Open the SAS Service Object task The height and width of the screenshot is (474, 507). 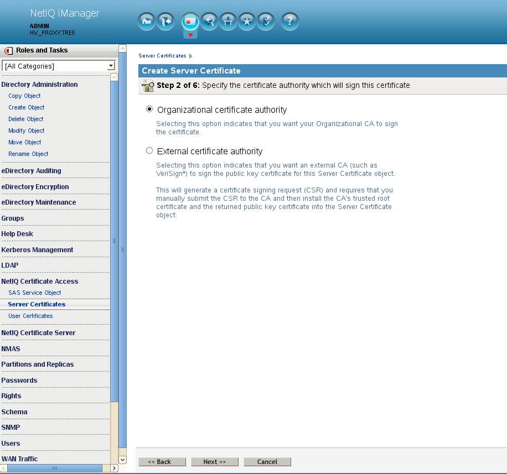pyautogui.click(x=35, y=293)
